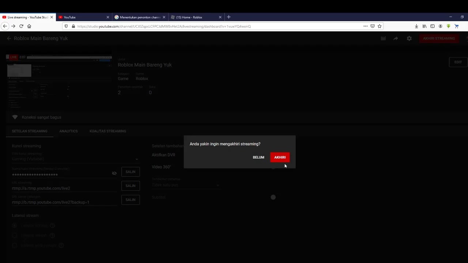Switch to the Menentukan penonton browser tab

point(140,17)
